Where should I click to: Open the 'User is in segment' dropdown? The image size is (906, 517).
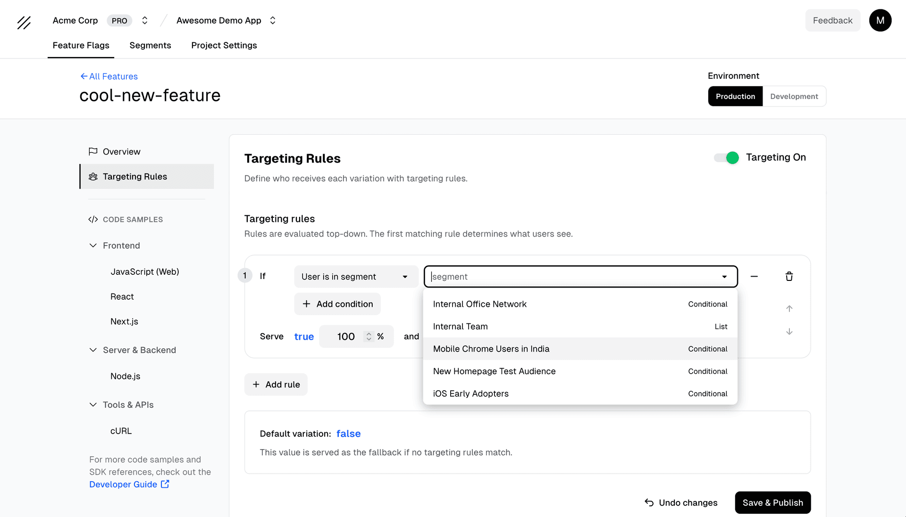356,277
